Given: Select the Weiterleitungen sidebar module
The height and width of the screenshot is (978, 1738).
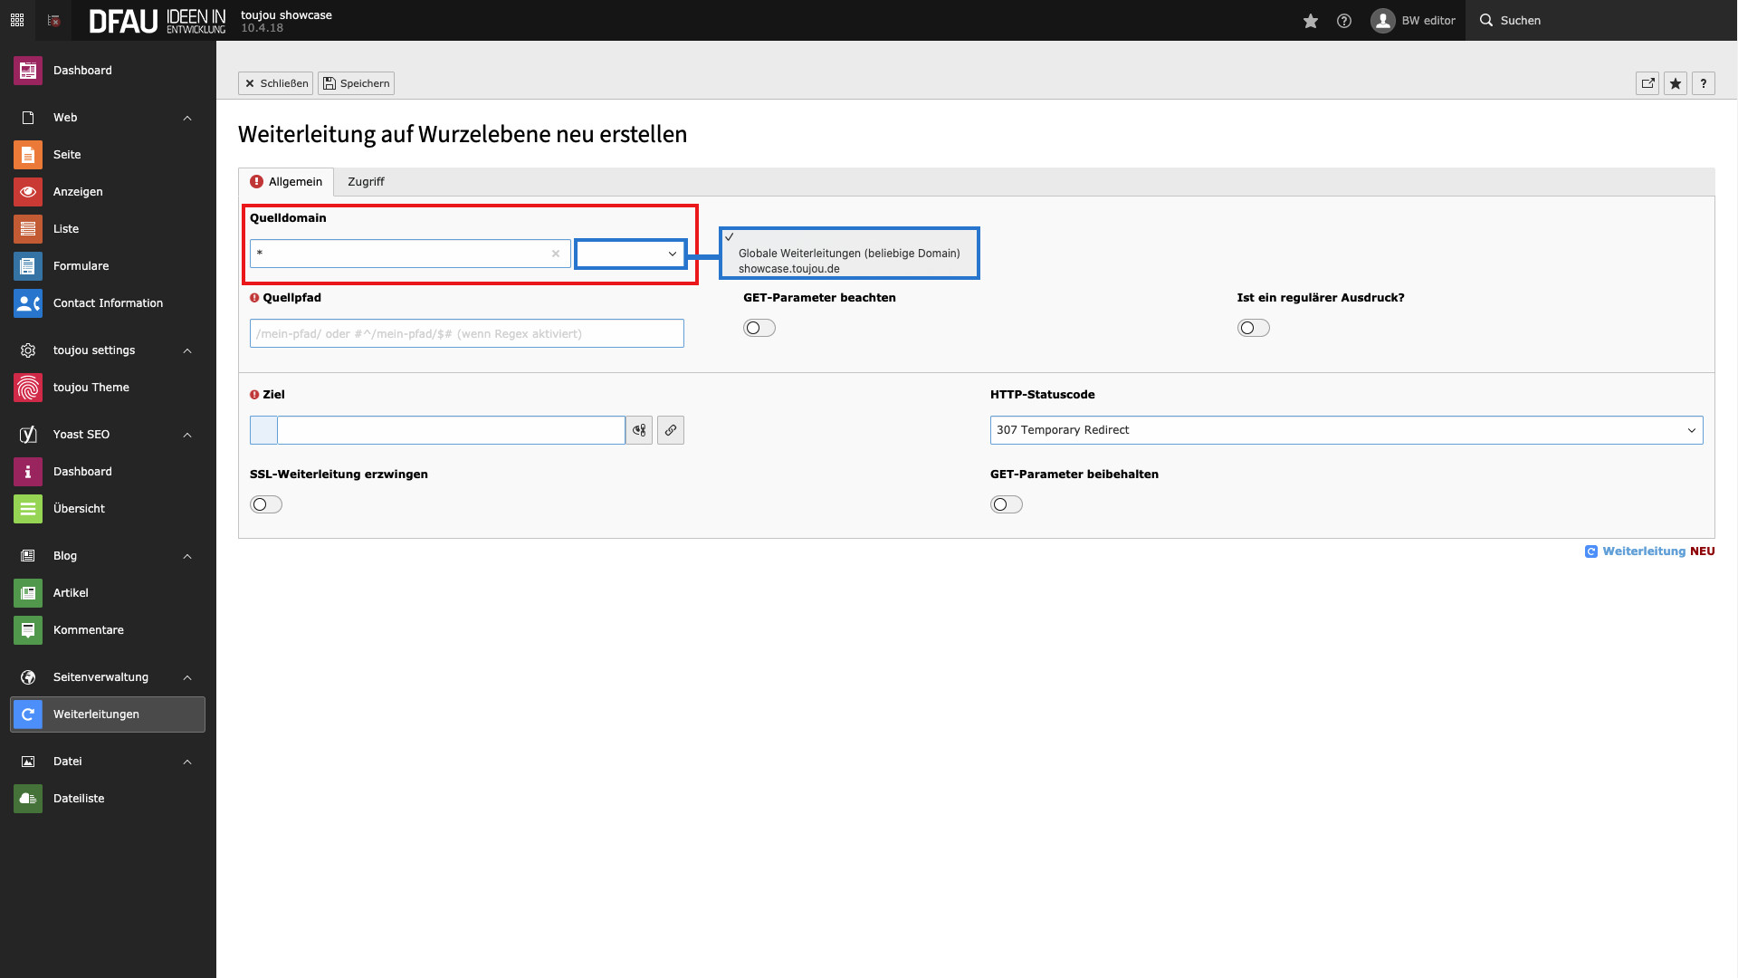Looking at the screenshot, I should (96, 714).
